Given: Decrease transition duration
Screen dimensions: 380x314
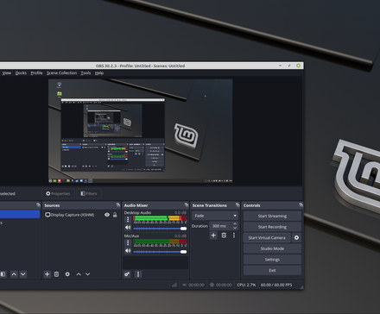Looking at the screenshot, I should (235, 228).
